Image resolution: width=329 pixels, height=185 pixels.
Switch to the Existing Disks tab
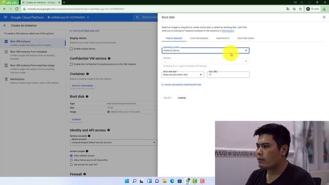246,39
